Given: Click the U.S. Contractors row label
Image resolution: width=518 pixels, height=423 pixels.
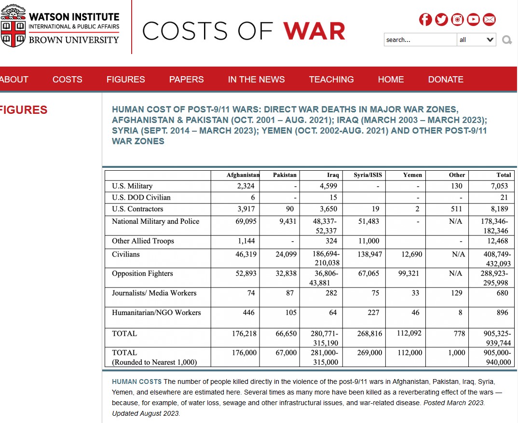Looking at the screenshot, I should (137, 209).
